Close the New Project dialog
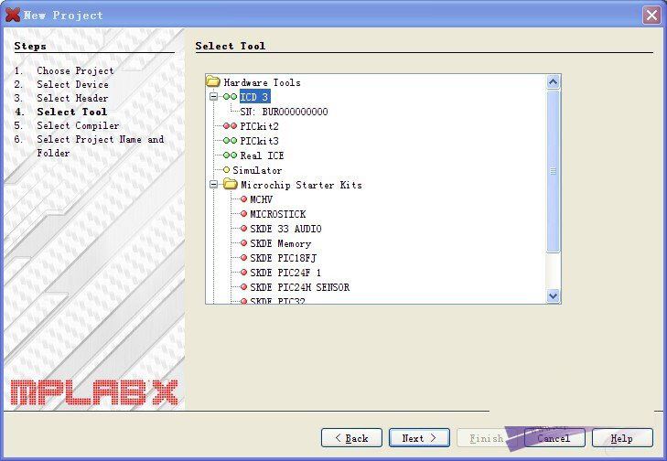Viewport: 667px width, 461px height. pos(651,16)
